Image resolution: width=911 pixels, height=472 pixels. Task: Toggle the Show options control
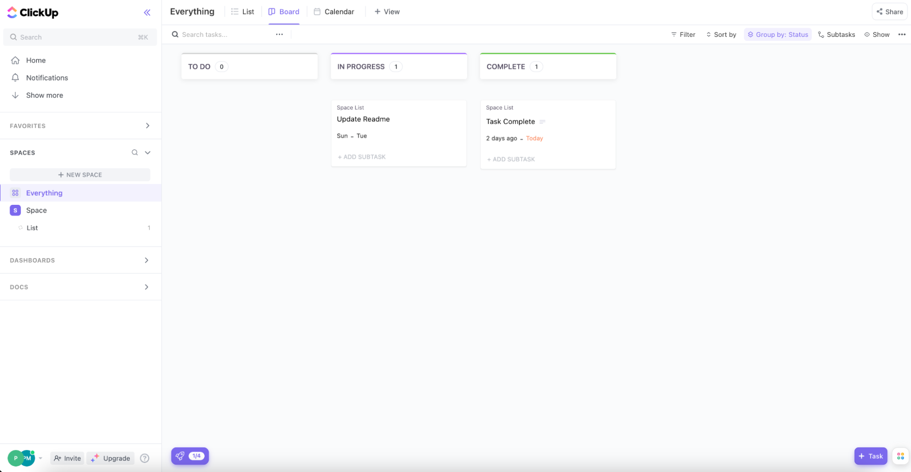pos(876,34)
